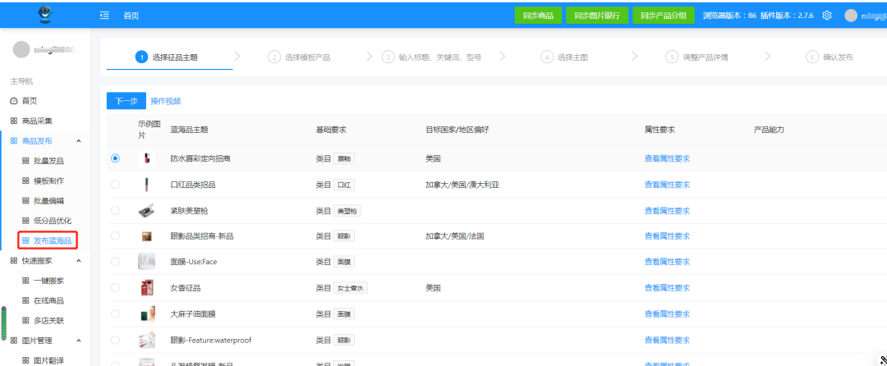View 查看属性要求 for 口红品类招品
The height and width of the screenshot is (366, 887).
(x=667, y=185)
